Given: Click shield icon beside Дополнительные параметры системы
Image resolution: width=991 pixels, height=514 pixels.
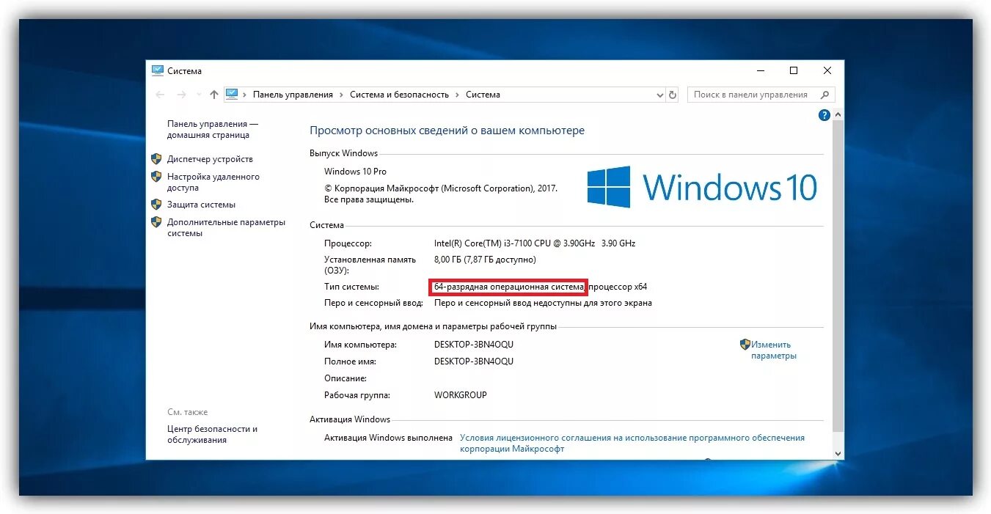Looking at the screenshot, I should pyautogui.click(x=156, y=222).
